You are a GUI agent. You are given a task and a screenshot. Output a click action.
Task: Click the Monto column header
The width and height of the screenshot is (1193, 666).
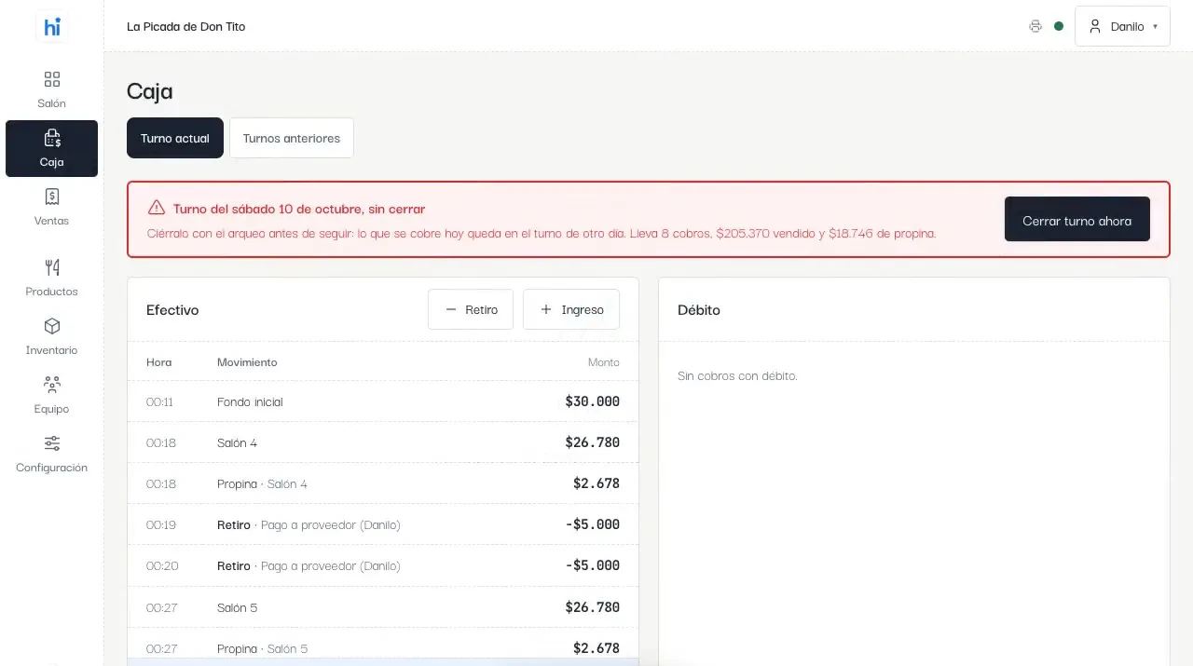tap(604, 361)
